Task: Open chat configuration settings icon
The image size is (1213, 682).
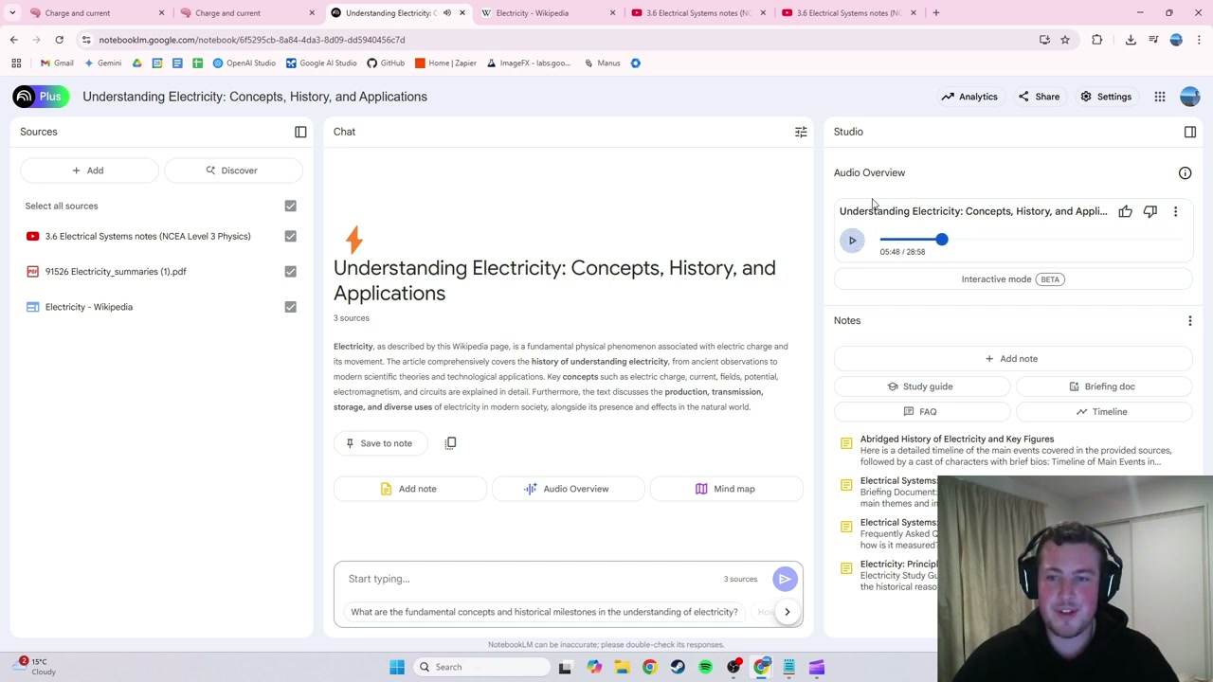Action: 801,132
